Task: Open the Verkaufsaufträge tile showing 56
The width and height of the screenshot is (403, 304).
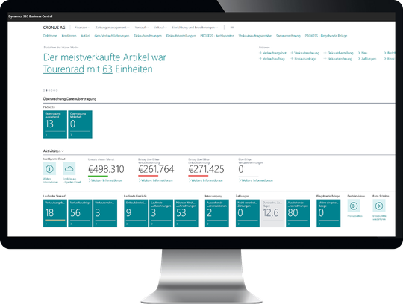Action: click(x=80, y=213)
